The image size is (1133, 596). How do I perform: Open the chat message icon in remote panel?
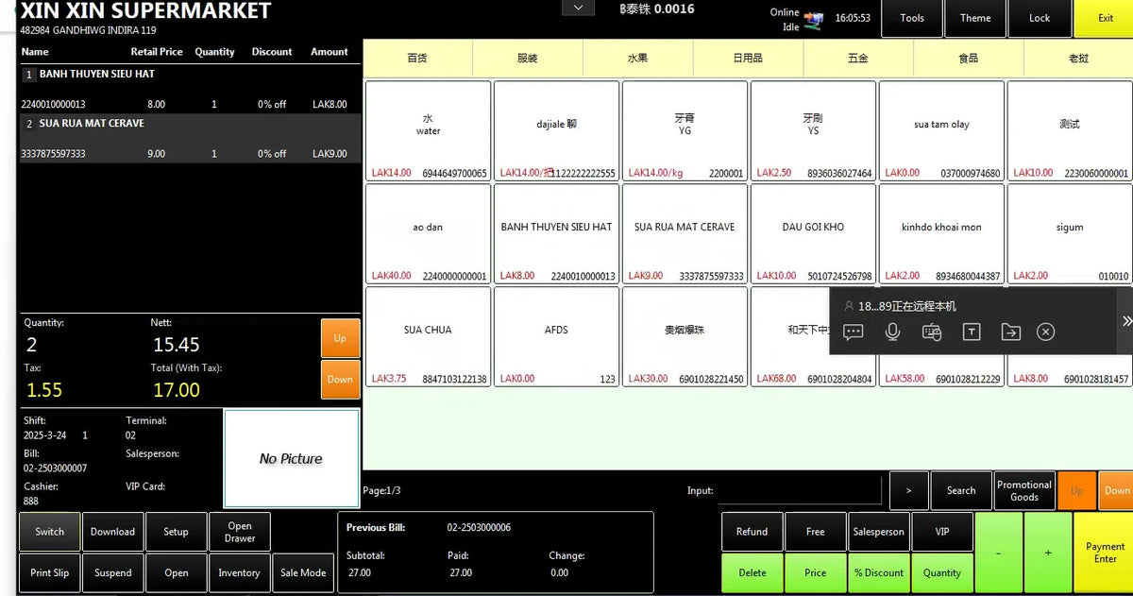point(854,332)
